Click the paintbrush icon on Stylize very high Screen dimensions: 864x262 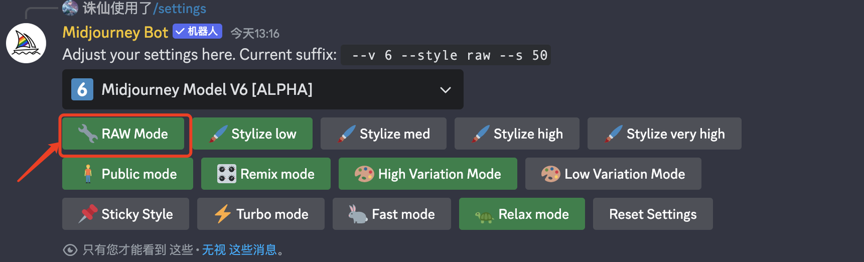[x=613, y=134]
